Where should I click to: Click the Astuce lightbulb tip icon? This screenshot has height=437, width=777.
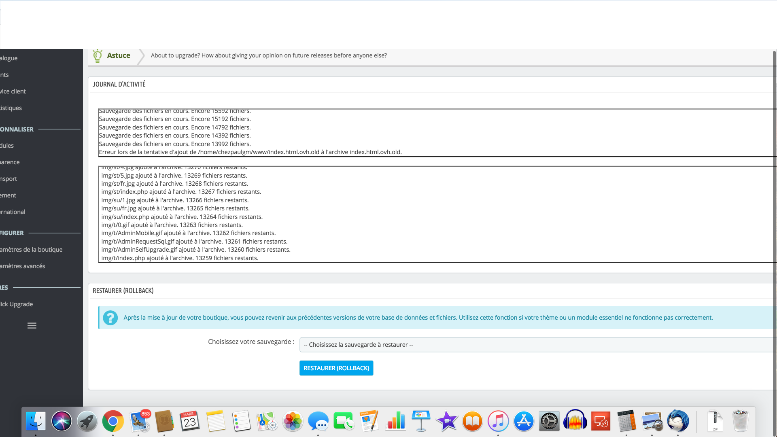point(97,56)
